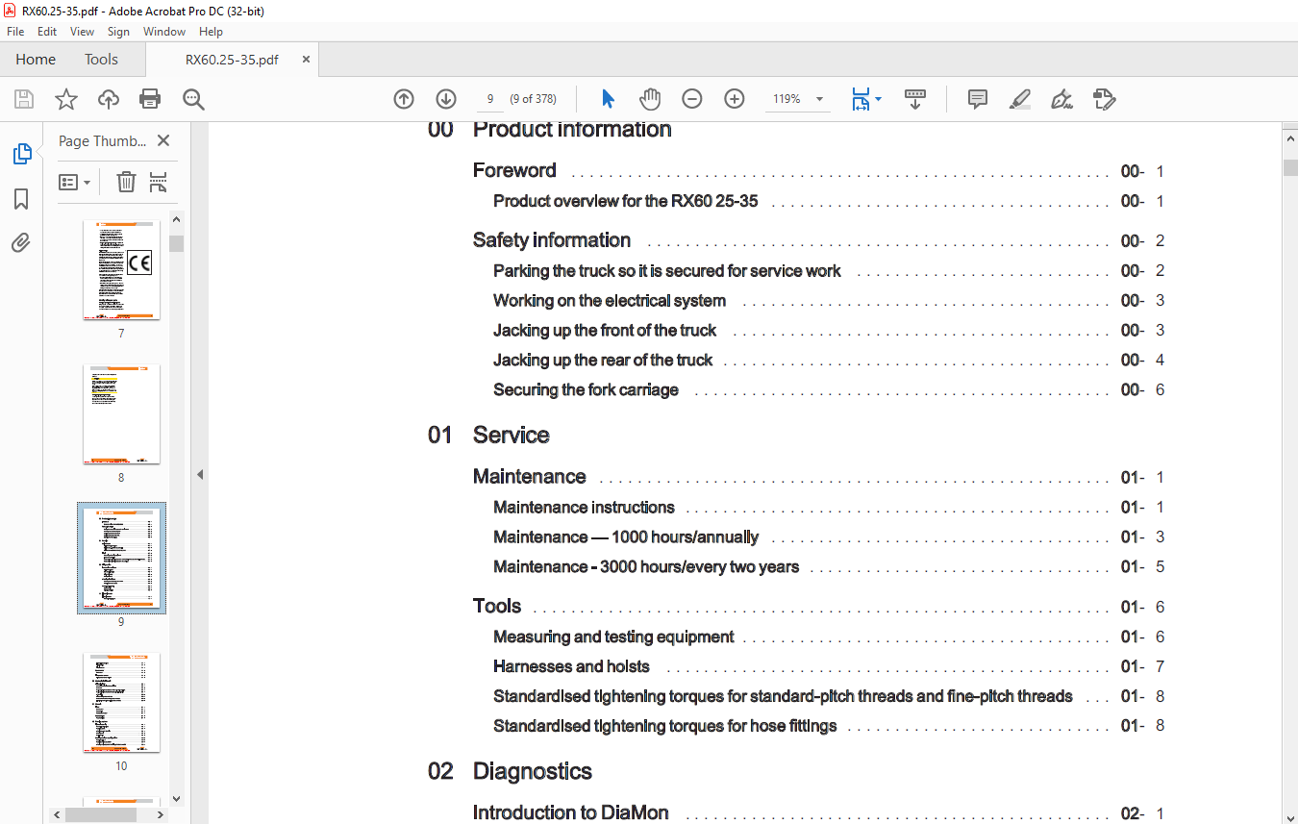Open the View menu

pyautogui.click(x=83, y=32)
